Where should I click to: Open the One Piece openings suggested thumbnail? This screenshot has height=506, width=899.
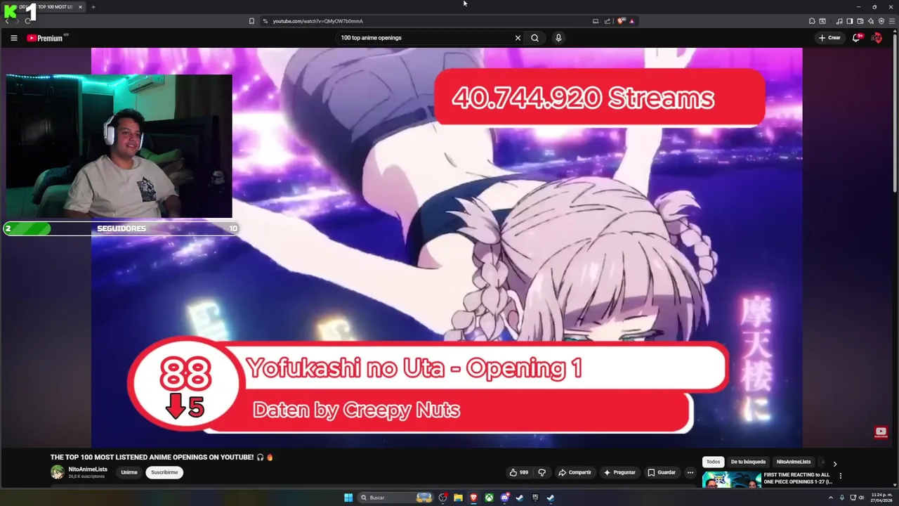coord(731,479)
